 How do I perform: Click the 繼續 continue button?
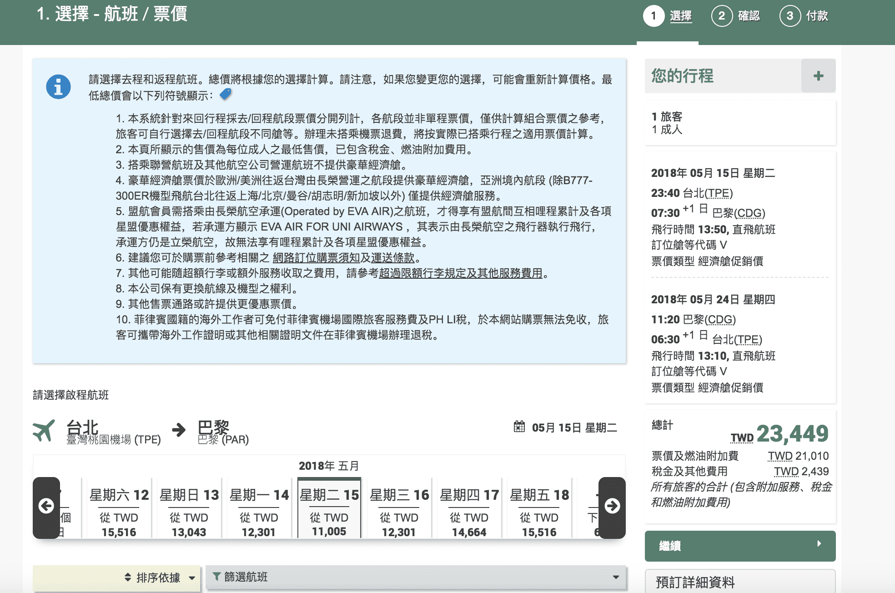point(740,546)
